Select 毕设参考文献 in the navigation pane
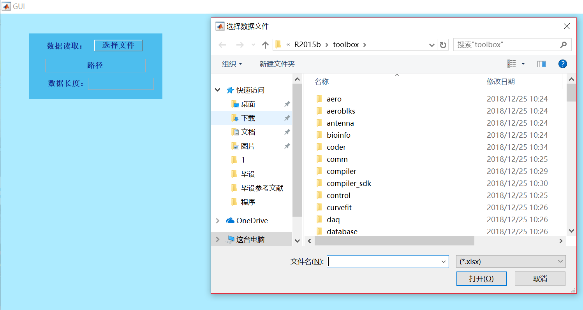 pyautogui.click(x=262, y=188)
